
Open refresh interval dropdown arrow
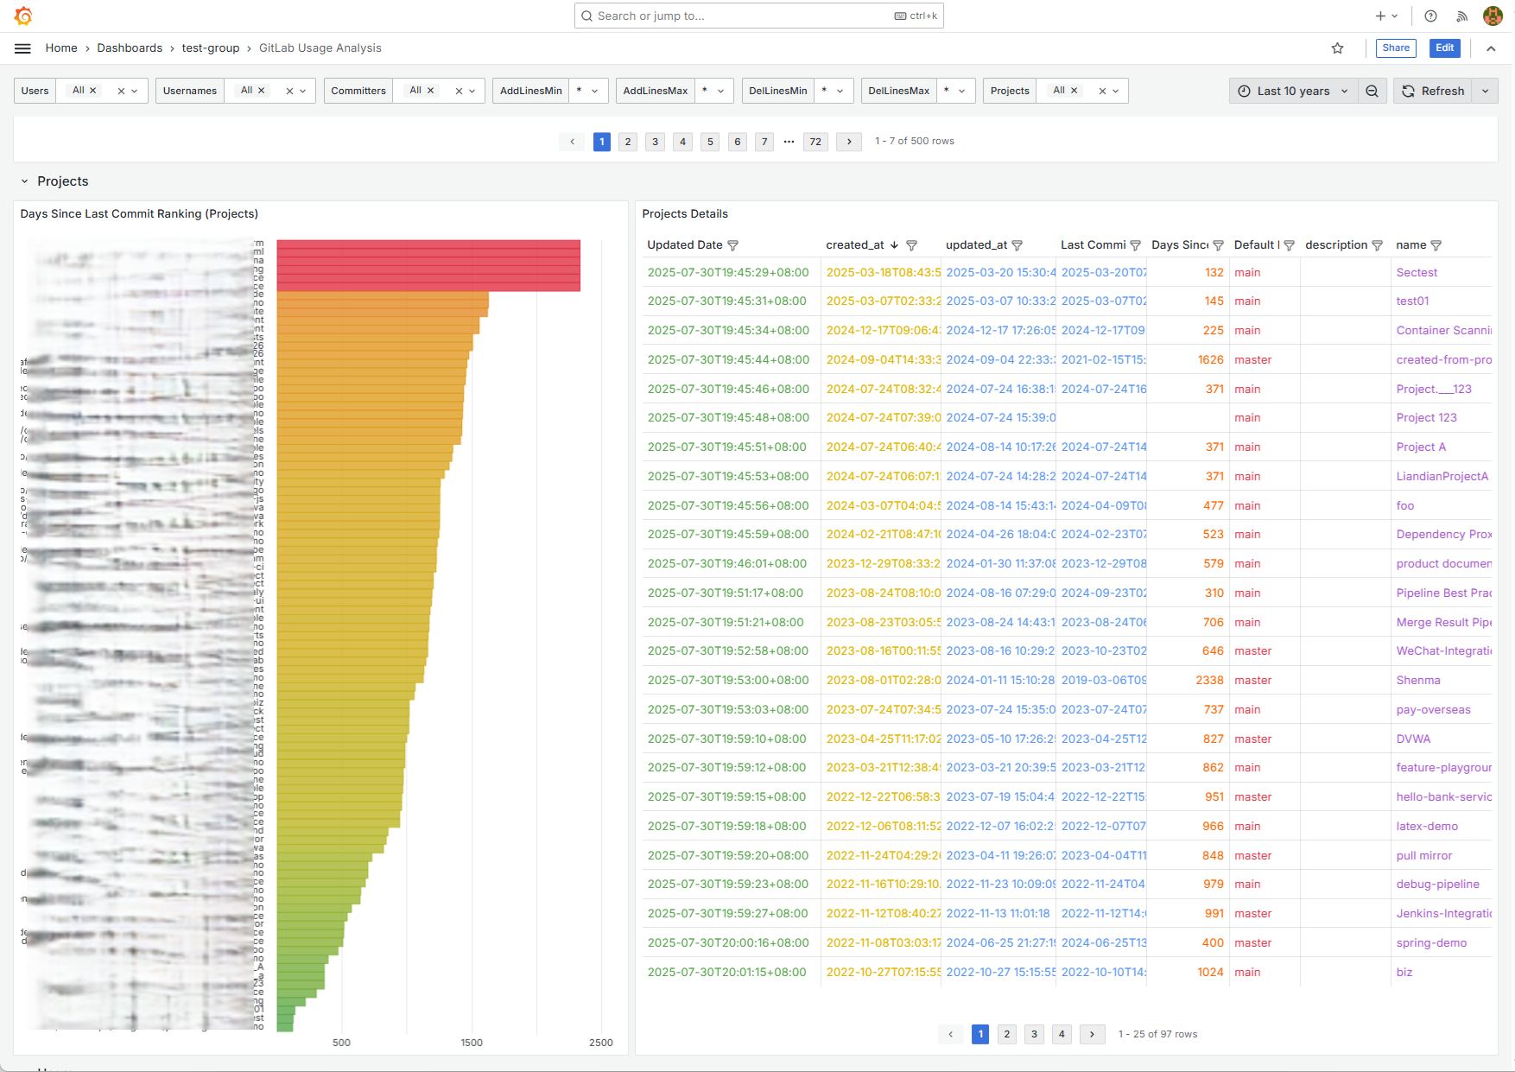coord(1486,91)
